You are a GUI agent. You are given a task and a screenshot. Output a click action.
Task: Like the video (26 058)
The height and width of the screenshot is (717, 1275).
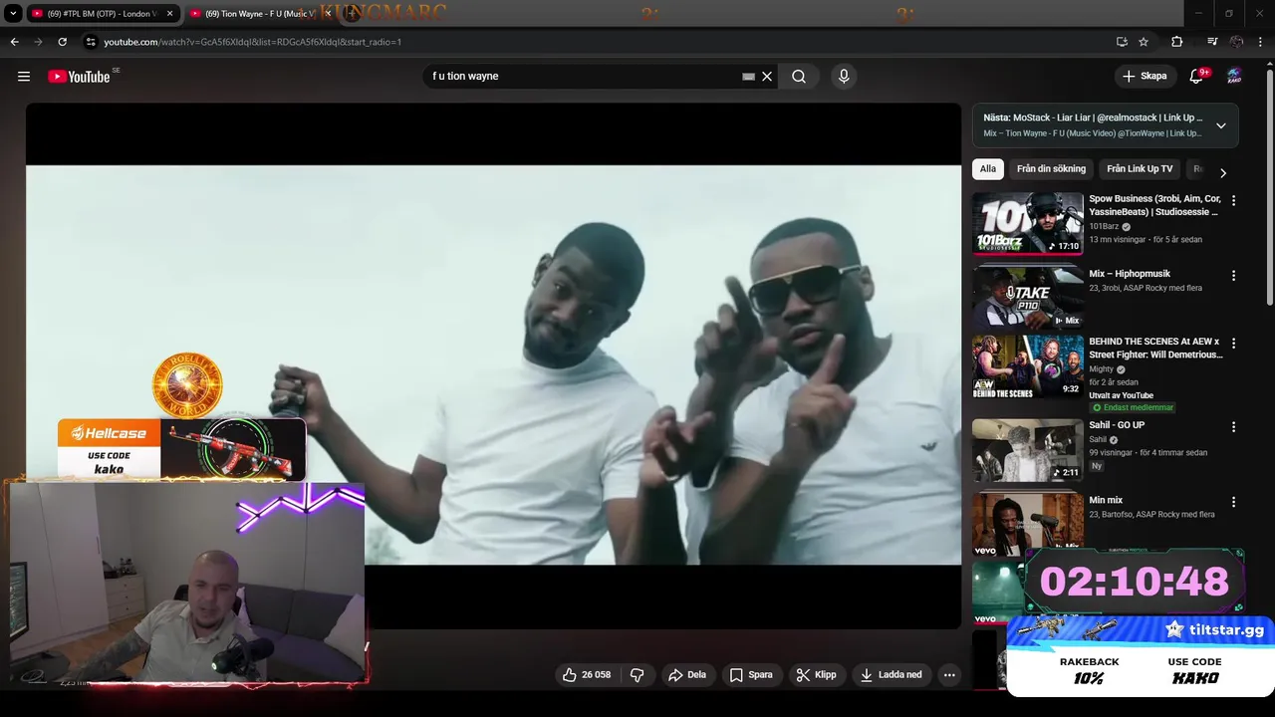587,675
